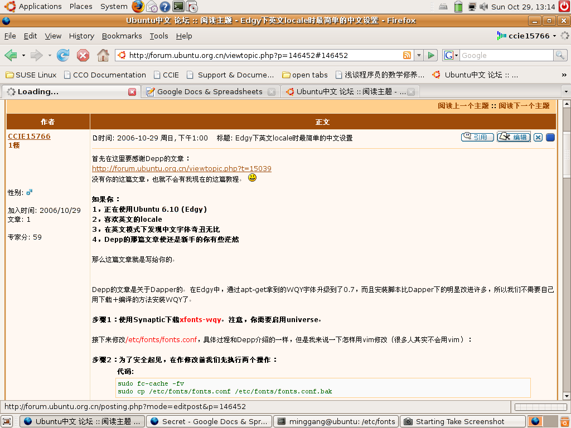
Task: Open the Edit menu
Action: (x=30, y=36)
